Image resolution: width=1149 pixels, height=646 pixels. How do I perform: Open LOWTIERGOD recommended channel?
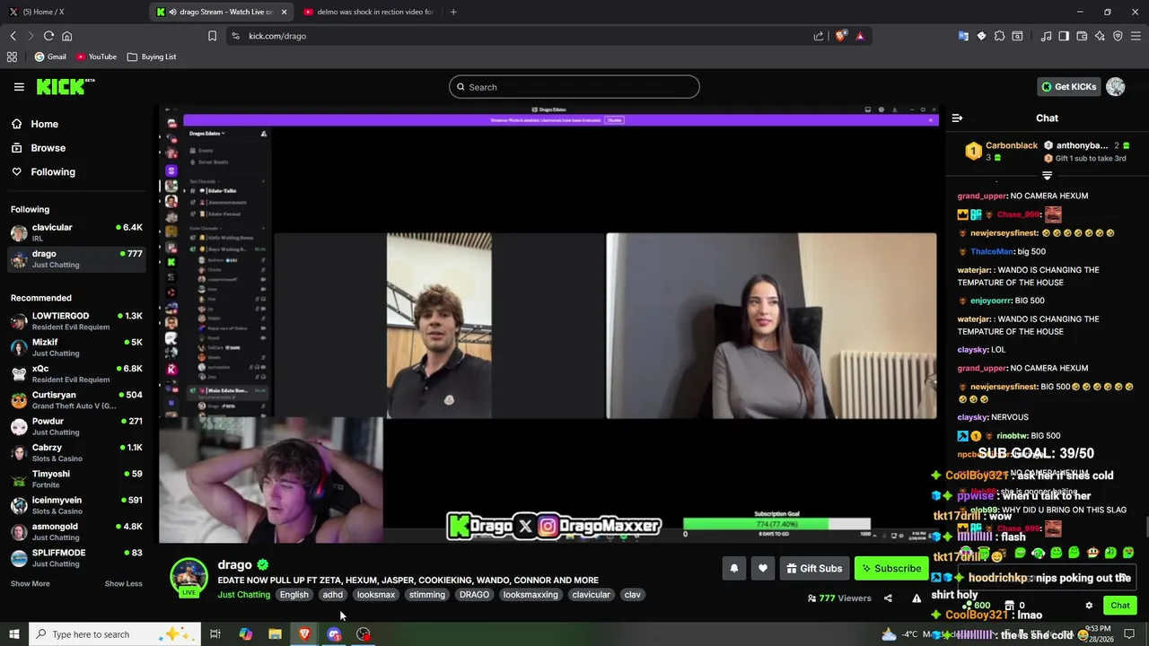tap(76, 321)
